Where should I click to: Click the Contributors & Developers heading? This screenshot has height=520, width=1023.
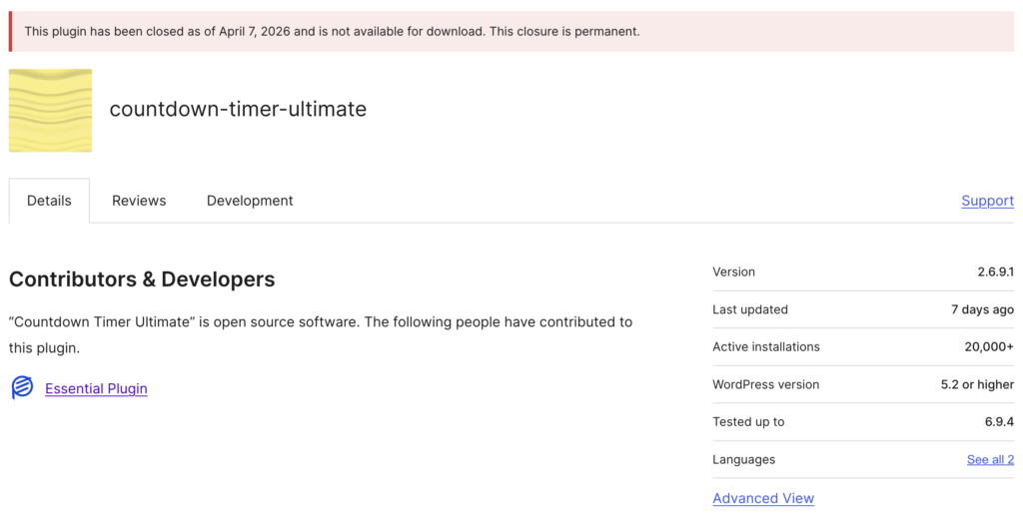(142, 278)
